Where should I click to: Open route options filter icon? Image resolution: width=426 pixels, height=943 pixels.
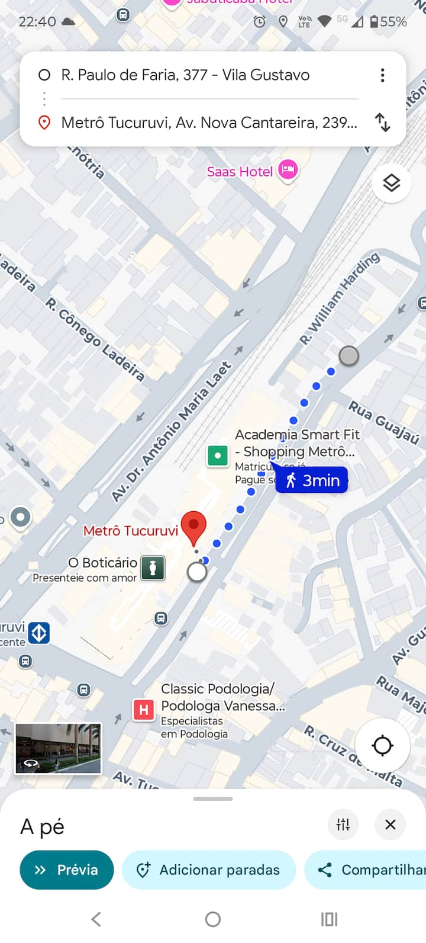click(343, 824)
